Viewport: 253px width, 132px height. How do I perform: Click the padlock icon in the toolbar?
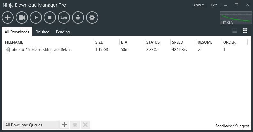78,18
